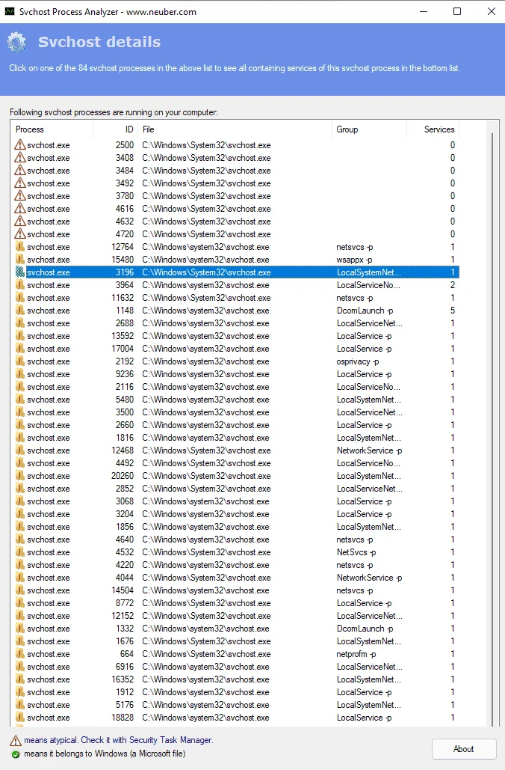The image size is (505, 770).
Task: Select the ID cell 6916
Action: click(125, 667)
